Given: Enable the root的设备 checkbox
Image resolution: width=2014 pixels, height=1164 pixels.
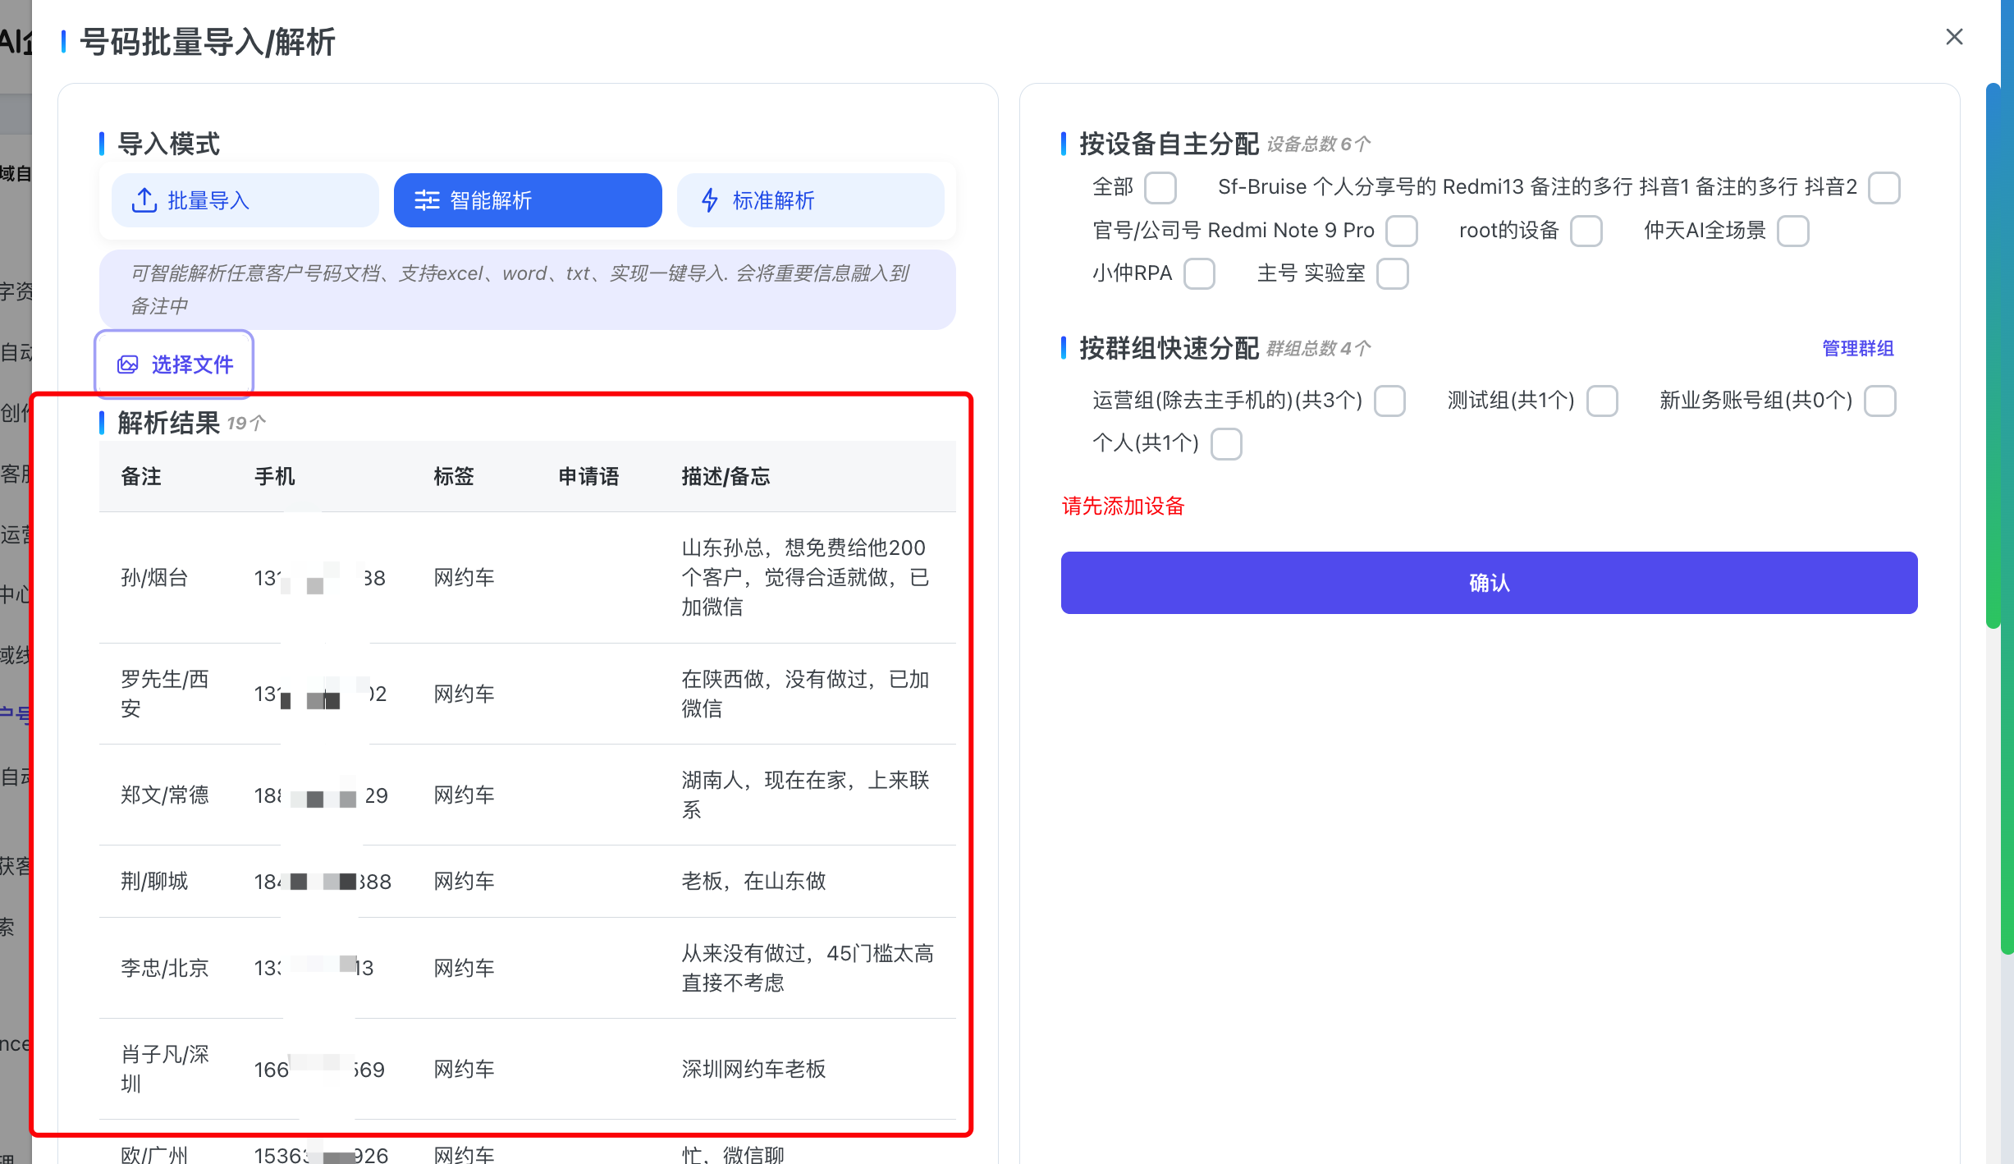Looking at the screenshot, I should pyautogui.click(x=1586, y=231).
